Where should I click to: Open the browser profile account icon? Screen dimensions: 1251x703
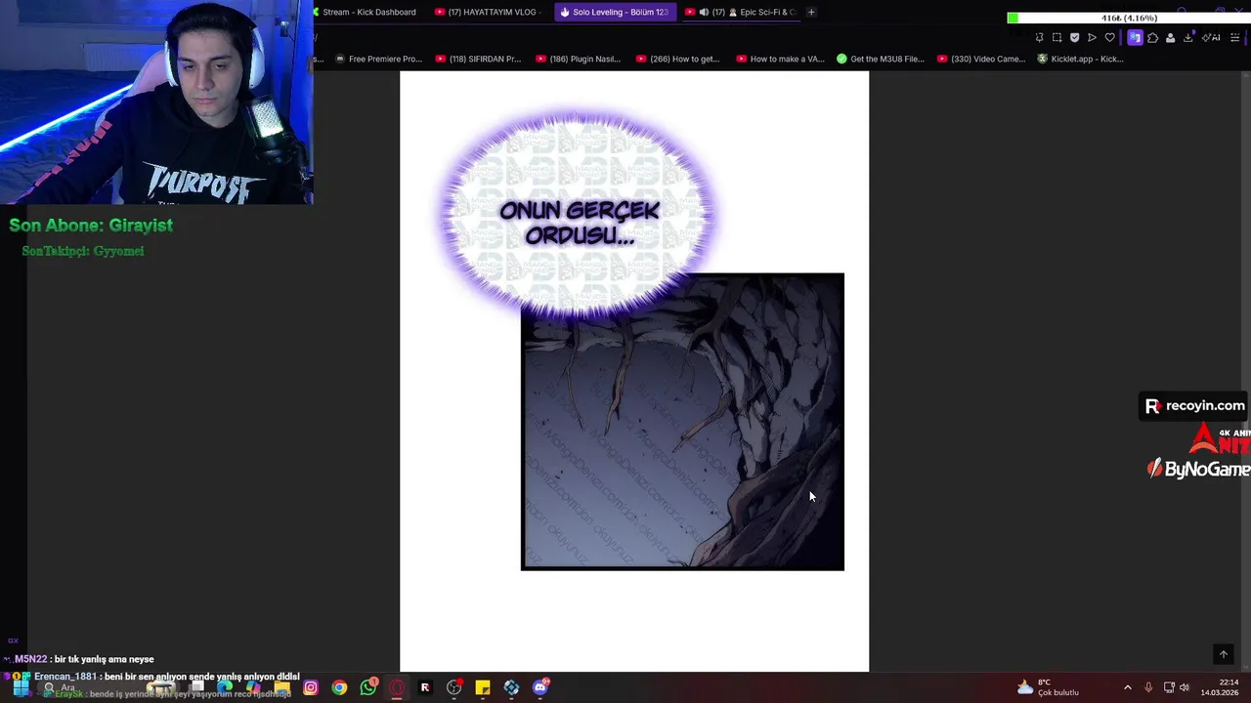(x=1170, y=38)
